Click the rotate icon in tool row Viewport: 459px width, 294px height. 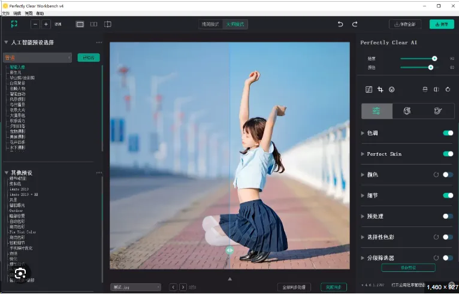pyautogui.click(x=448, y=89)
